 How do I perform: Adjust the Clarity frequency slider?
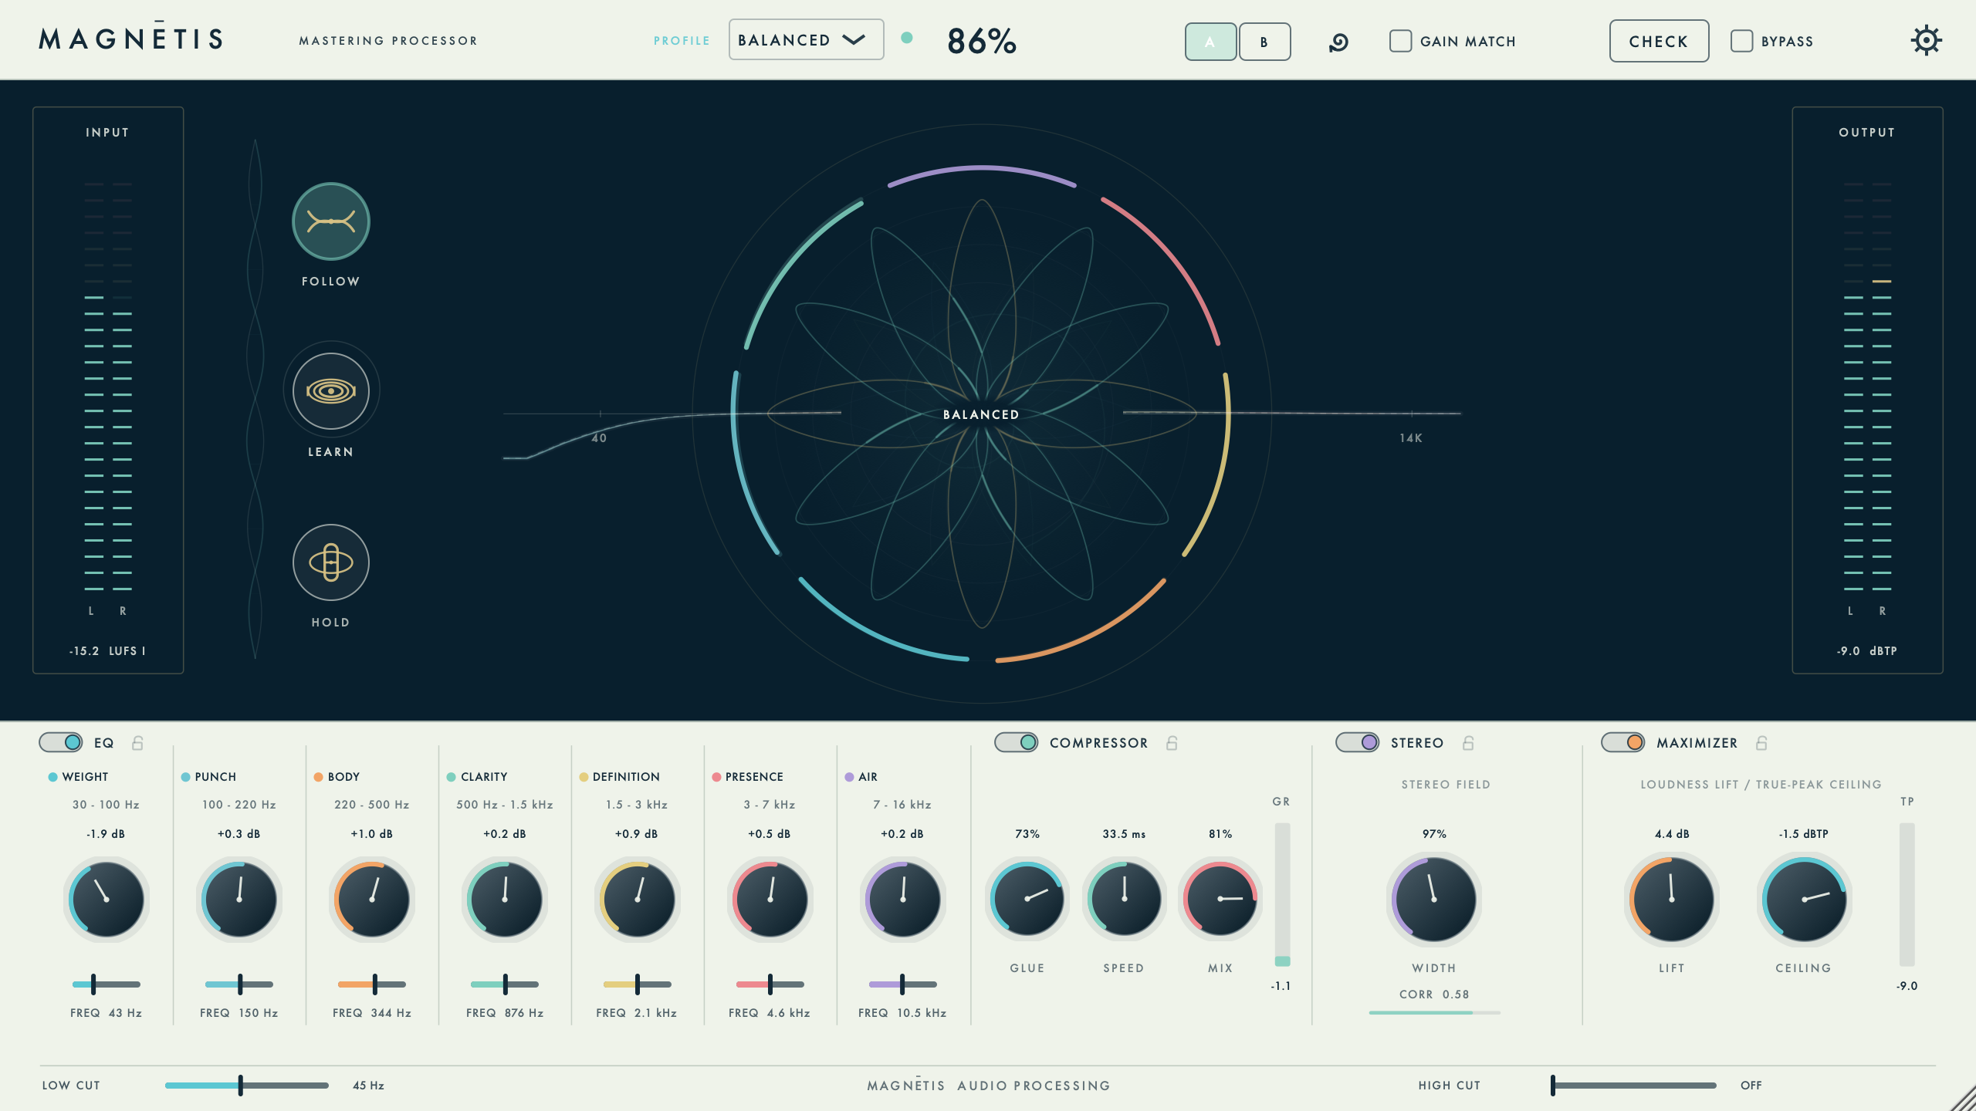(x=505, y=984)
